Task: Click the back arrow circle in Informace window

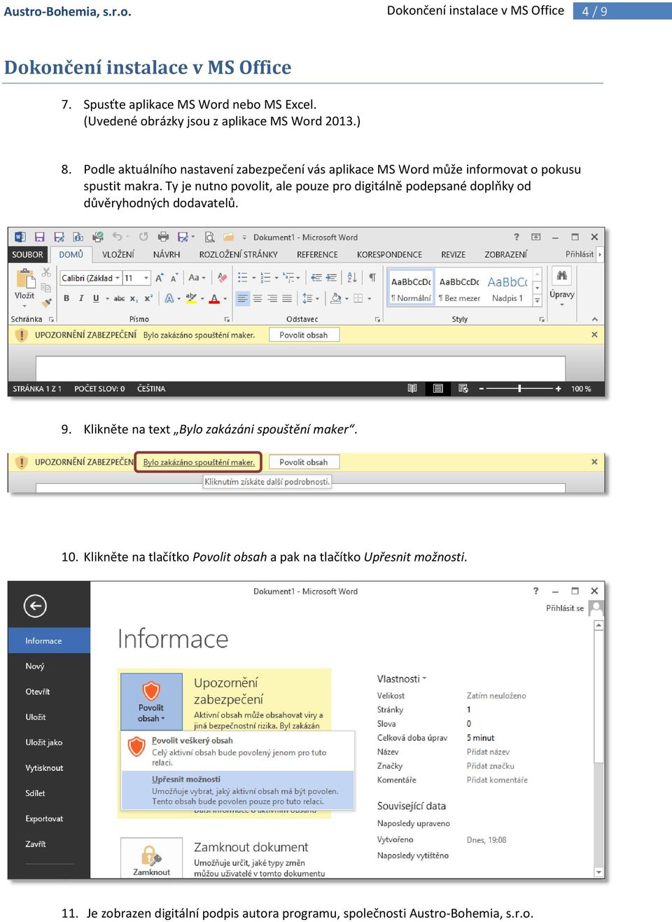Action: tap(35, 606)
